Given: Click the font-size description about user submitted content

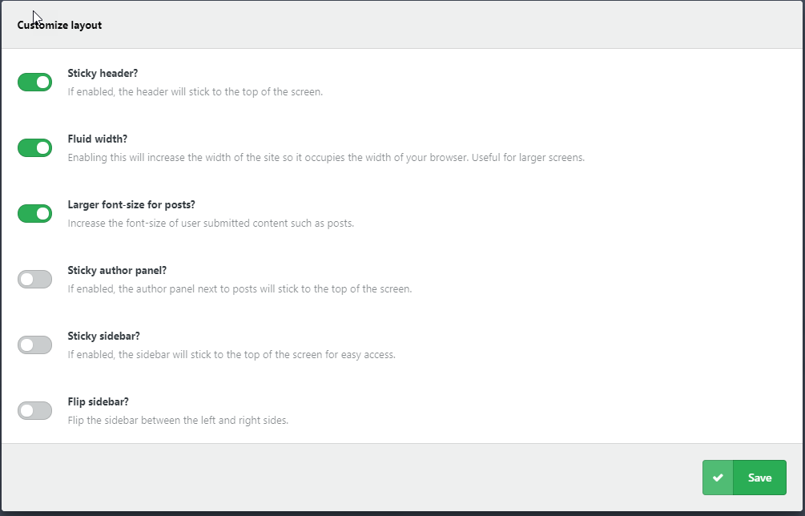Looking at the screenshot, I should (x=210, y=223).
